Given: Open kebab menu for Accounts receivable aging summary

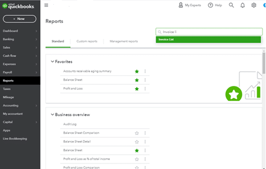Looking at the screenshot, I should click(x=145, y=71).
